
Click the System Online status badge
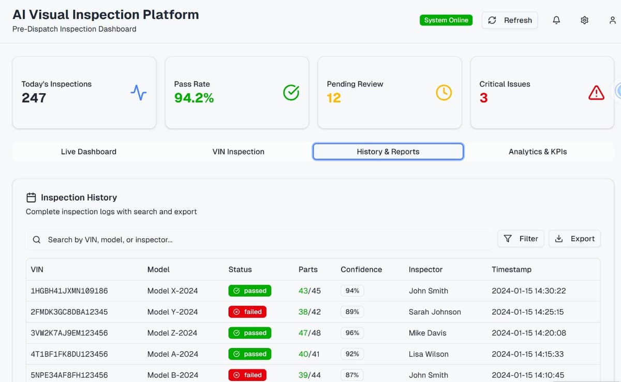click(x=446, y=20)
